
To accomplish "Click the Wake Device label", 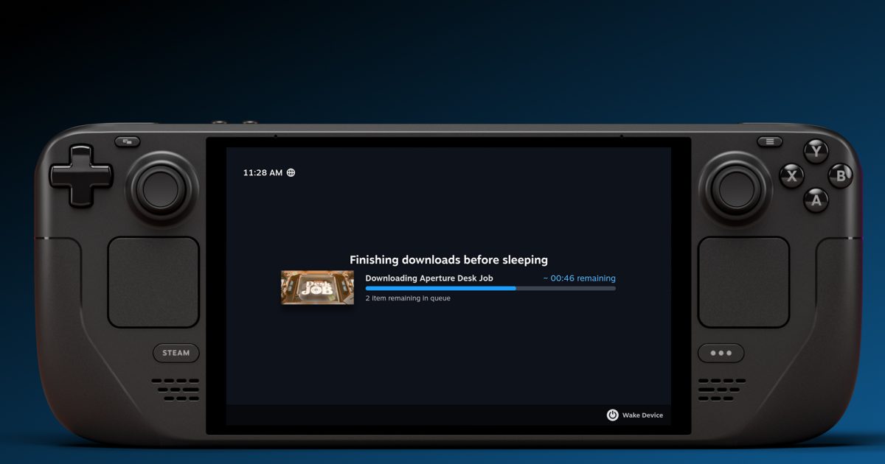I will pyautogui.click(x=642, y=415).
